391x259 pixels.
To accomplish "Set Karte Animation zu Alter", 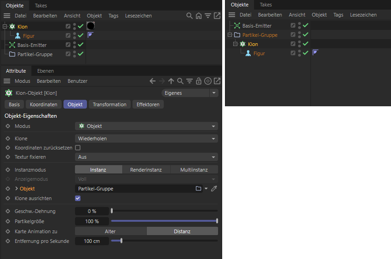I will coord(110,231).
